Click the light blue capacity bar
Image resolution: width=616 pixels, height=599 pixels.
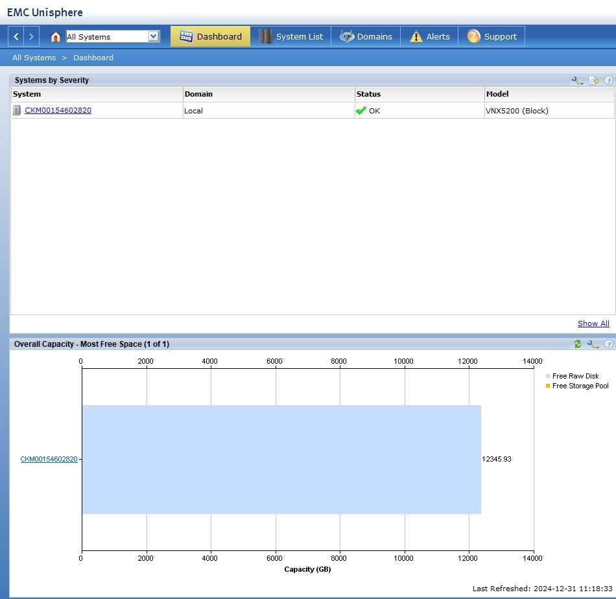[281, 460]
